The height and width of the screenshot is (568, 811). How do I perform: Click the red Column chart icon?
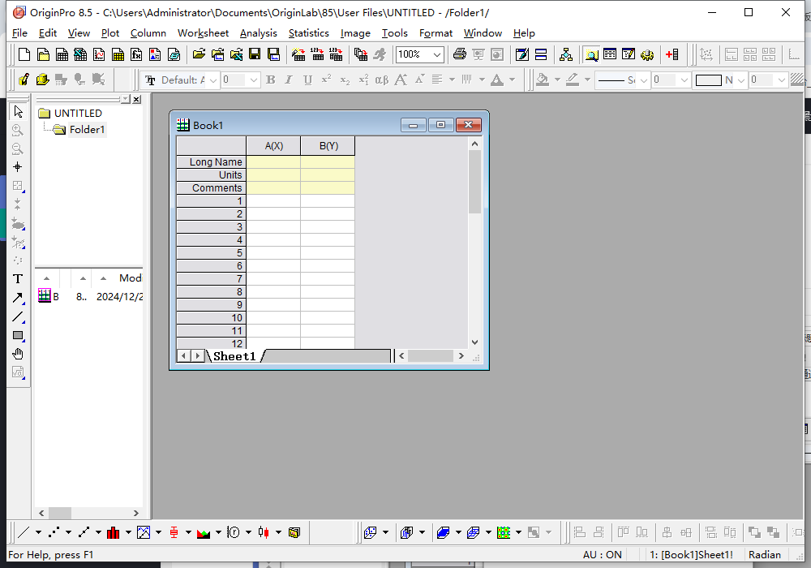point(114,532)
